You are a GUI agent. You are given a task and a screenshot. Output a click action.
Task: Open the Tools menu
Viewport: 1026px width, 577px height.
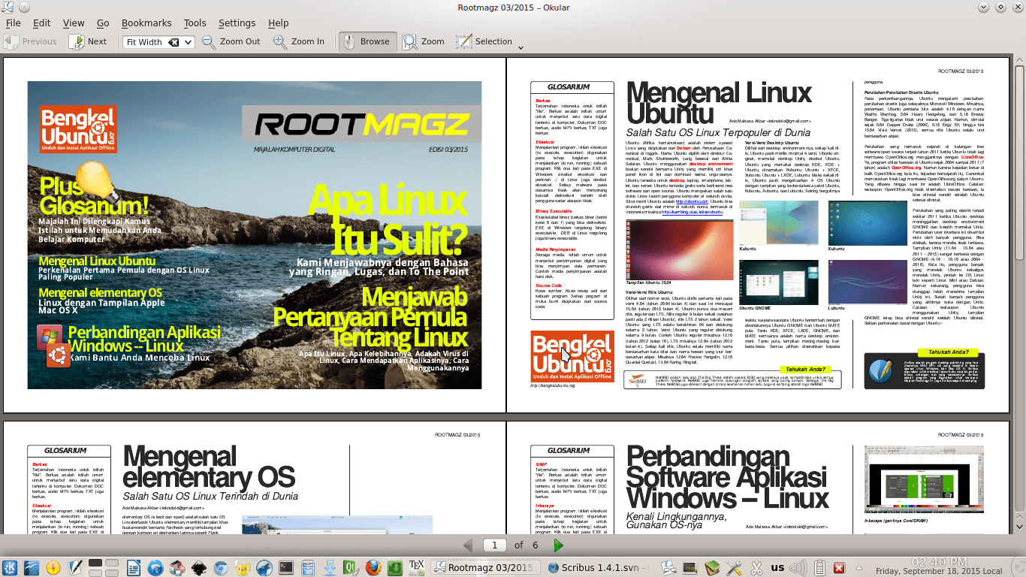tap(195, 23)
